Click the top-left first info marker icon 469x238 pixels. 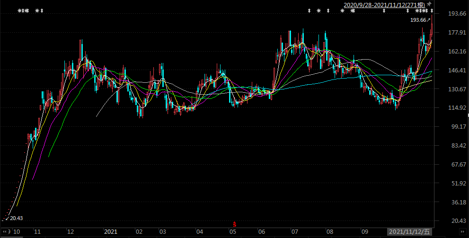pos(19,10)
